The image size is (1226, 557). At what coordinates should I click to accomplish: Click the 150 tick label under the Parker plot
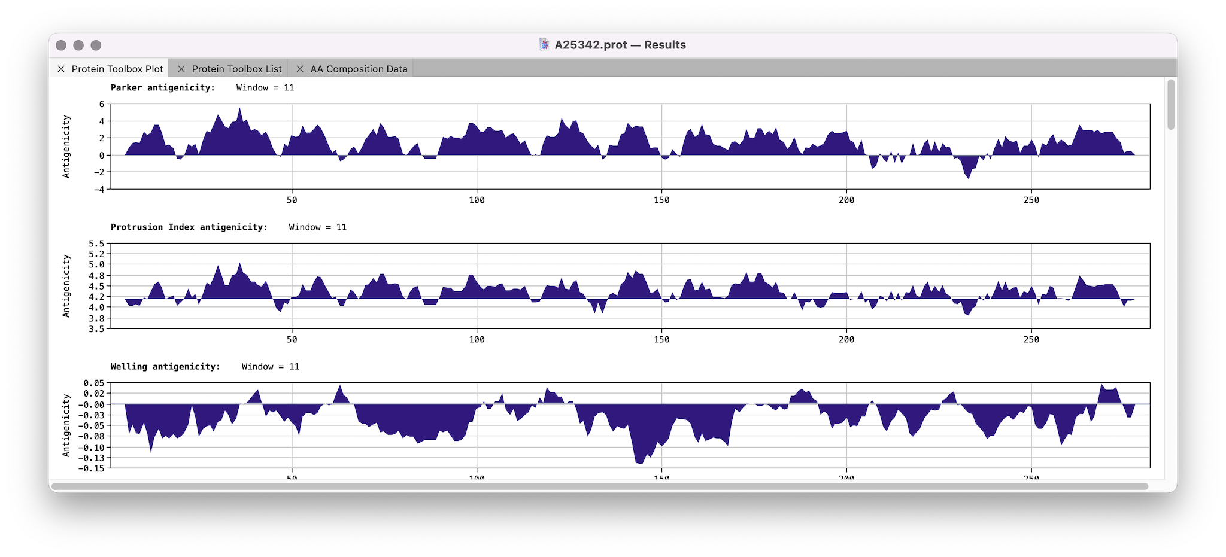tap(662, 201)
